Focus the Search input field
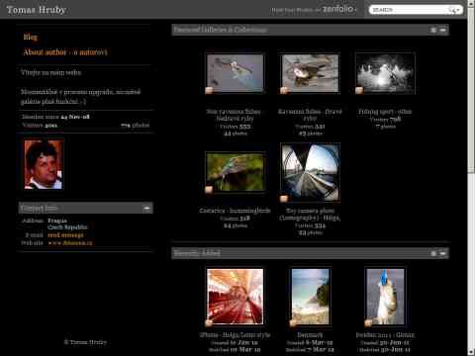Image resolution: width=475 pixels, height=356 pixels. click(409, 10)
